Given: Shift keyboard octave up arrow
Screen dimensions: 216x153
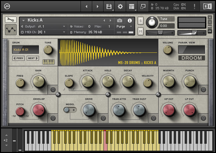Looking at the screenshot, I should pos(6,135).
